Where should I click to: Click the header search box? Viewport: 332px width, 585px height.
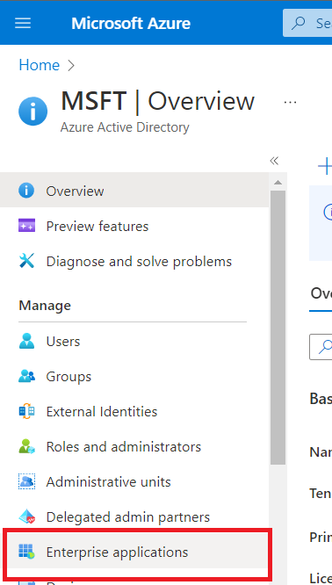tap(307, 23)
